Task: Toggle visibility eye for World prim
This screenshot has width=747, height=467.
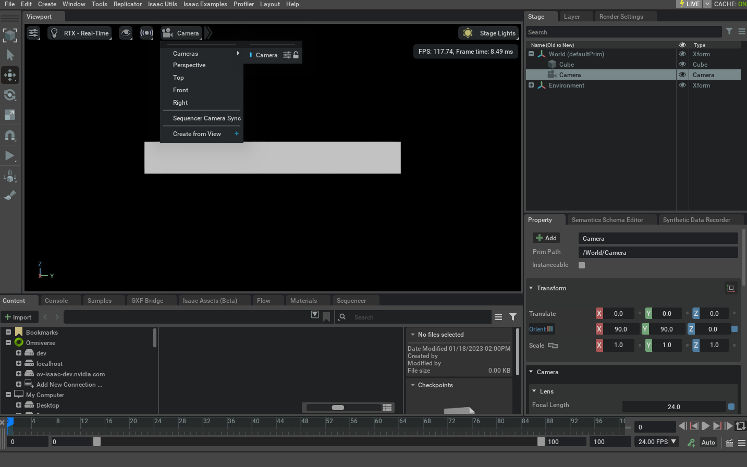Action: (682, 54)
